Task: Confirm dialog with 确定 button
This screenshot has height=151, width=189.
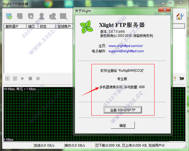Action: tap(123, 125)
